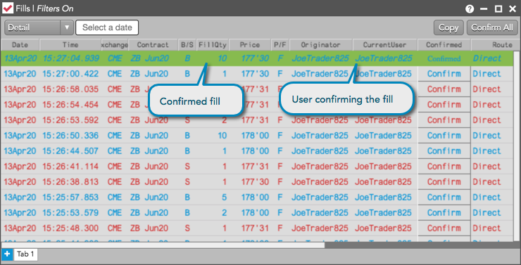
Task: Confirm the 15:26:50.336 fill
Action: coord(444,136)
